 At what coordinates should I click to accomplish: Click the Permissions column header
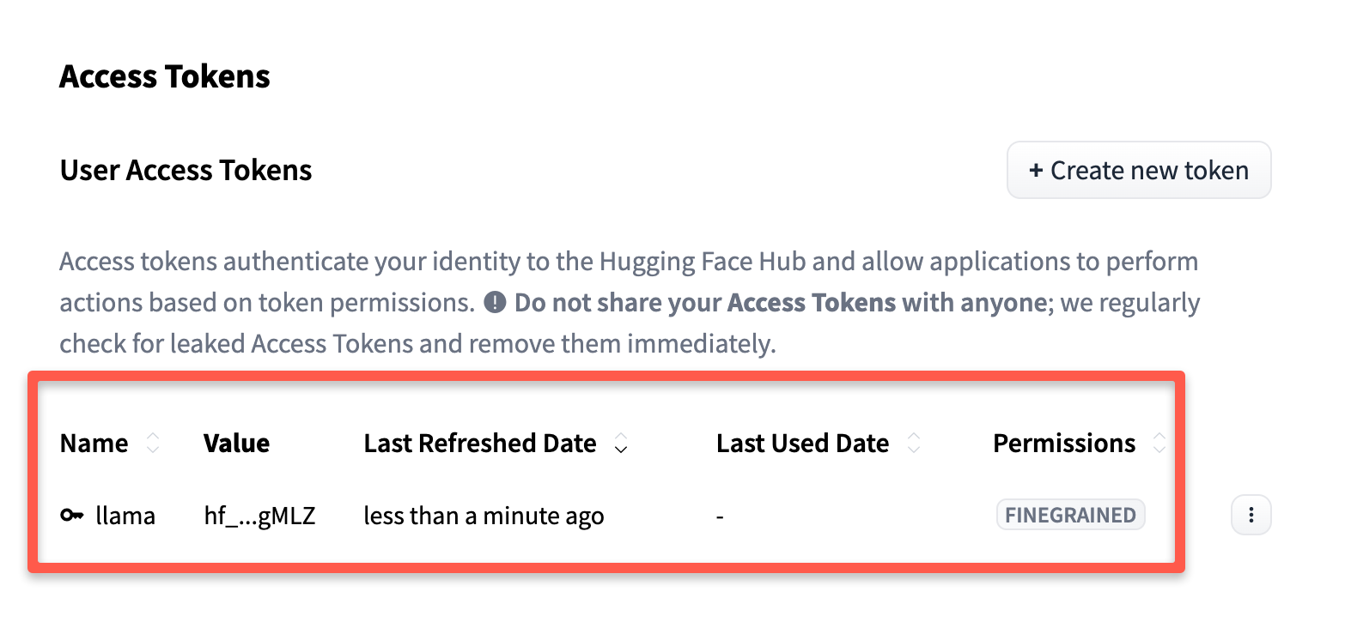tap(1063, 443)
